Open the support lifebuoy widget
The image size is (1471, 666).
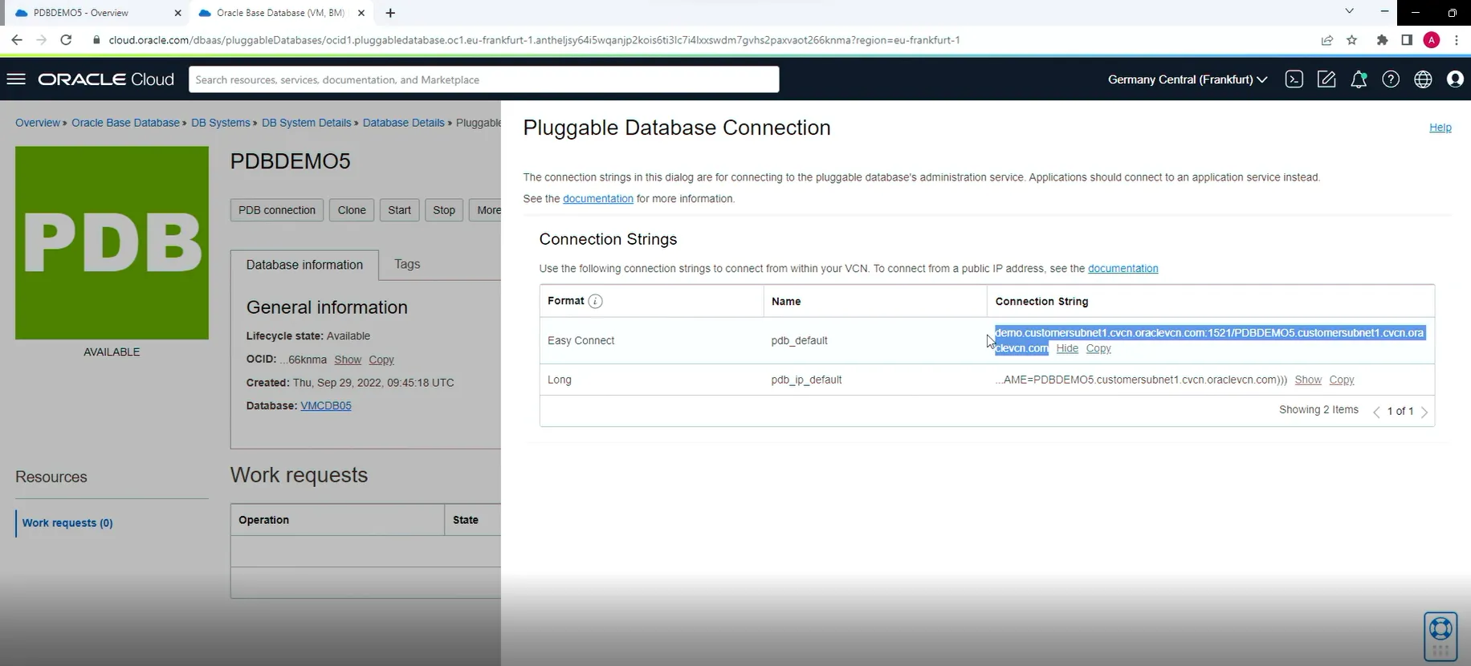[x=1440, y=636]
